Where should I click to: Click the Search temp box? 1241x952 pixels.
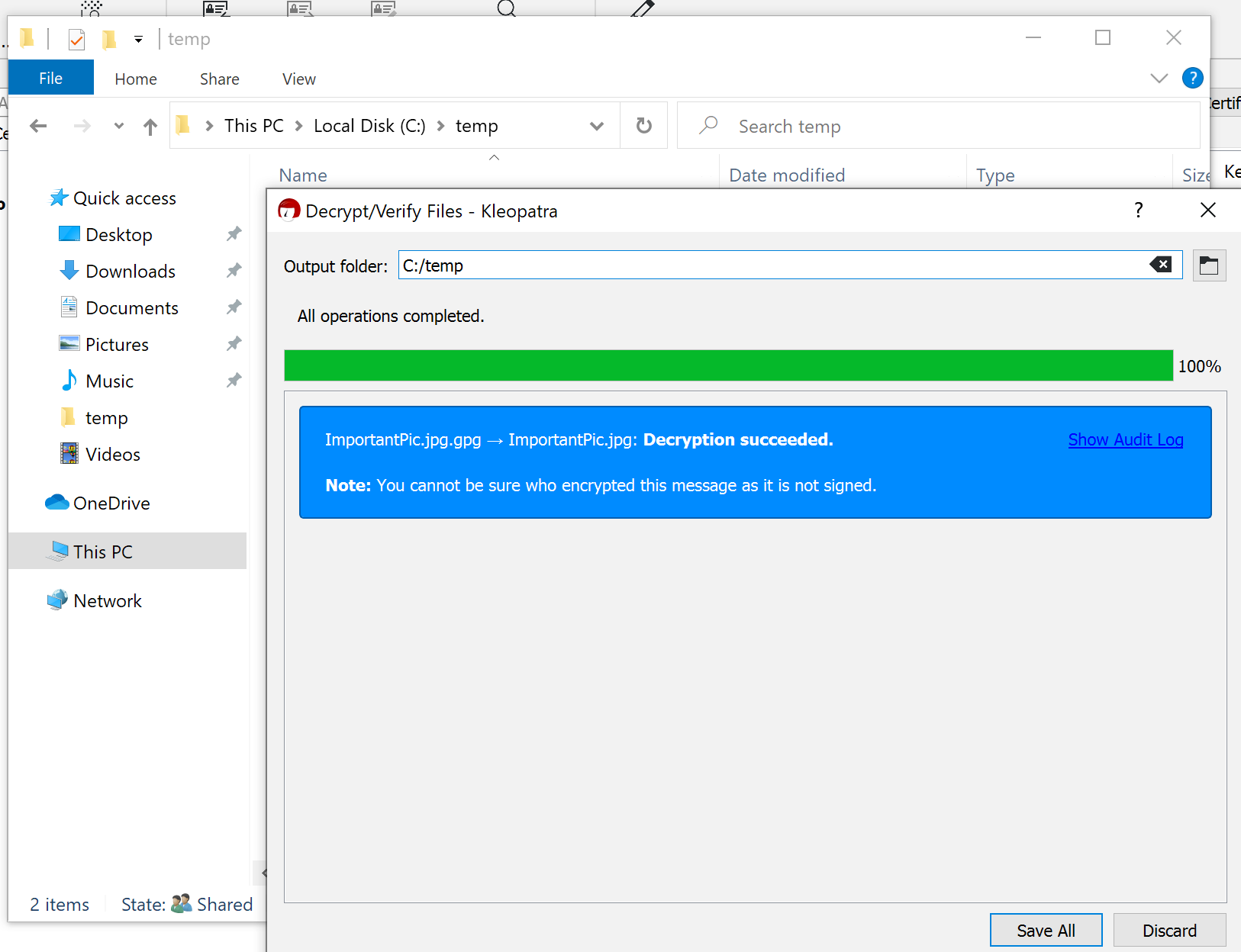[x=939, y=125]
